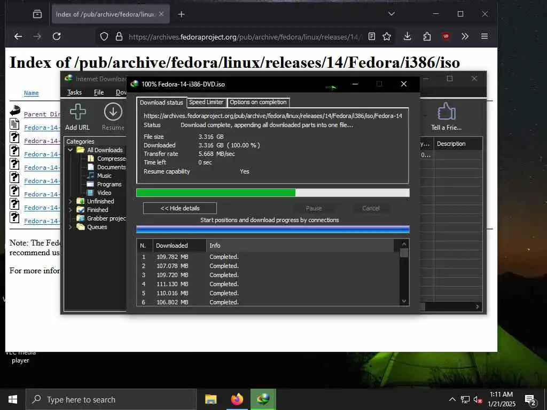Switch to the Speed Limiter tab
The width and height of the screenshot is (547, 410).
(206, 102)
